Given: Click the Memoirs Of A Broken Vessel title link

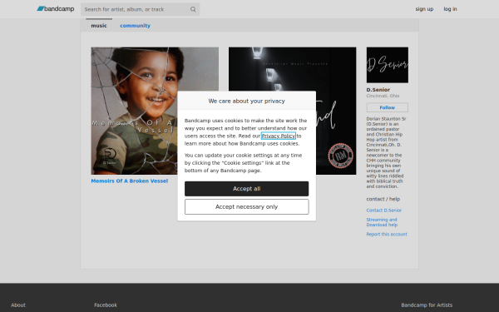Looking at the screenshot, I should pyautogui.click(x=130, y=181).
